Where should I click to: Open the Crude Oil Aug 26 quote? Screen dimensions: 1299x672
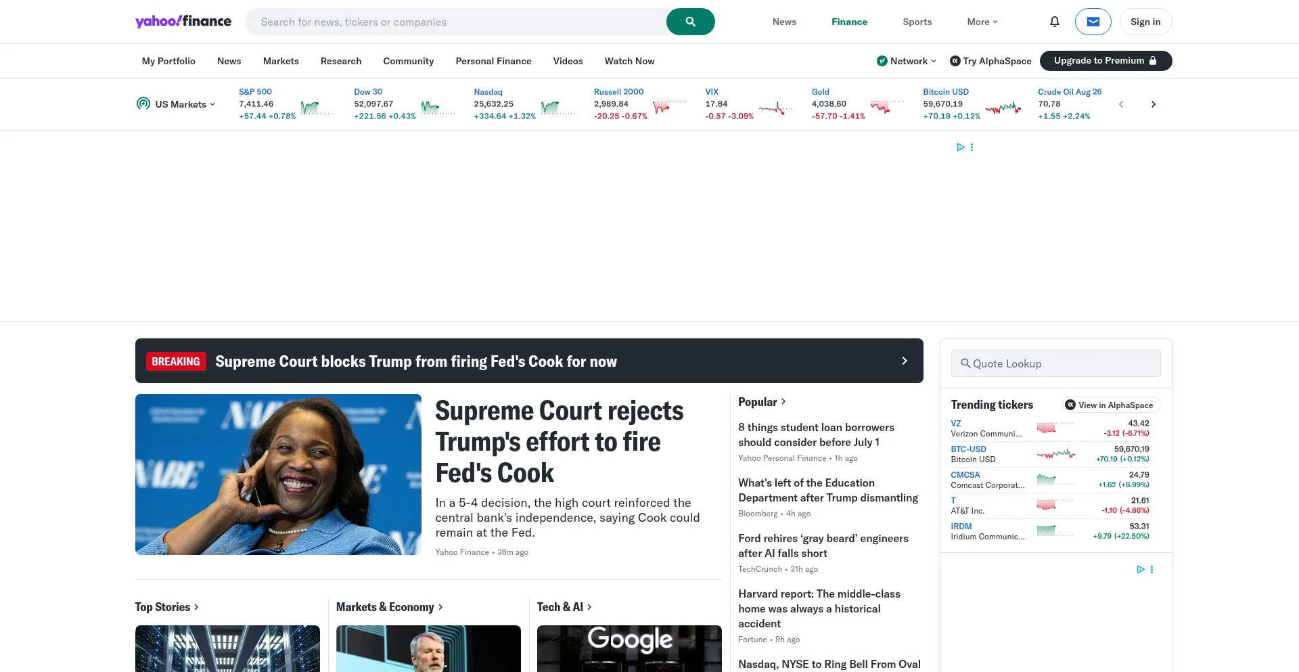tap(1070, 92)
